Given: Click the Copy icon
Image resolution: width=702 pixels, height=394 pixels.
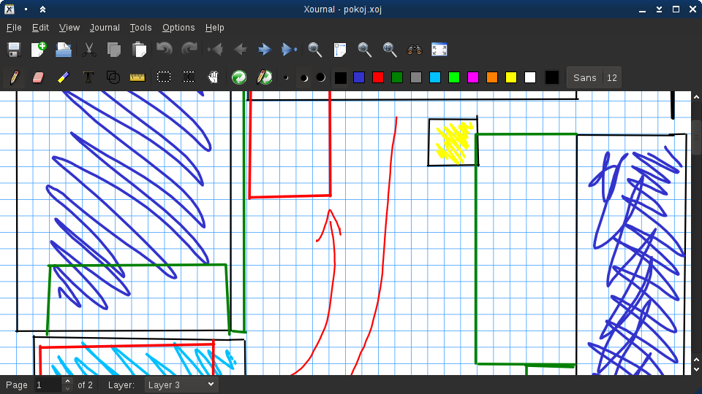Looking at the screenshot, I should [114, 50].
